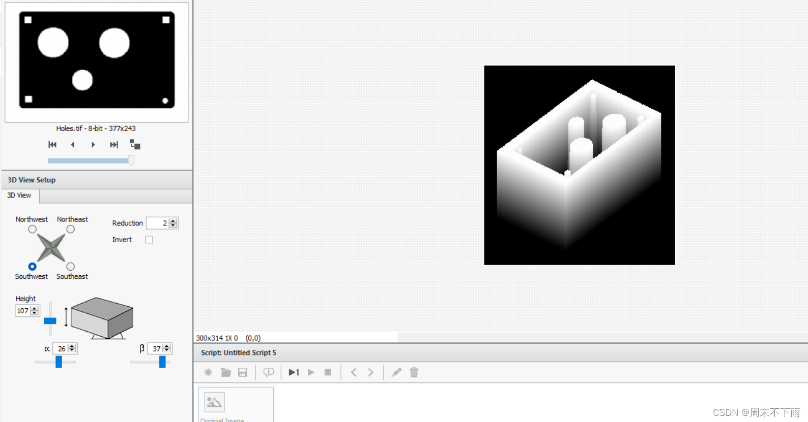Click the Height value field
Image resolution: width=808 pixels, height=422 pixels.
click(x=23, y=311)
